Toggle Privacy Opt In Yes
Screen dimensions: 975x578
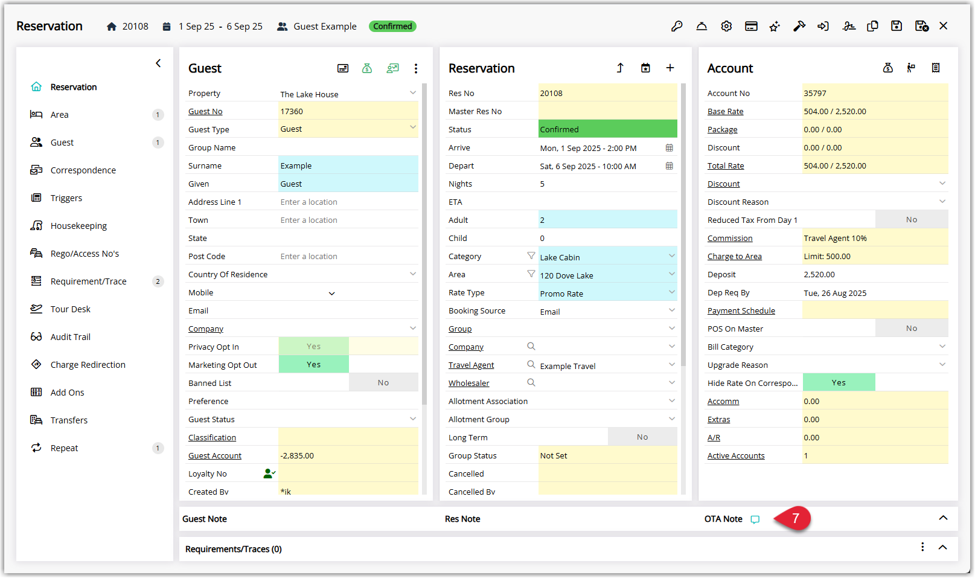[313, 346]
